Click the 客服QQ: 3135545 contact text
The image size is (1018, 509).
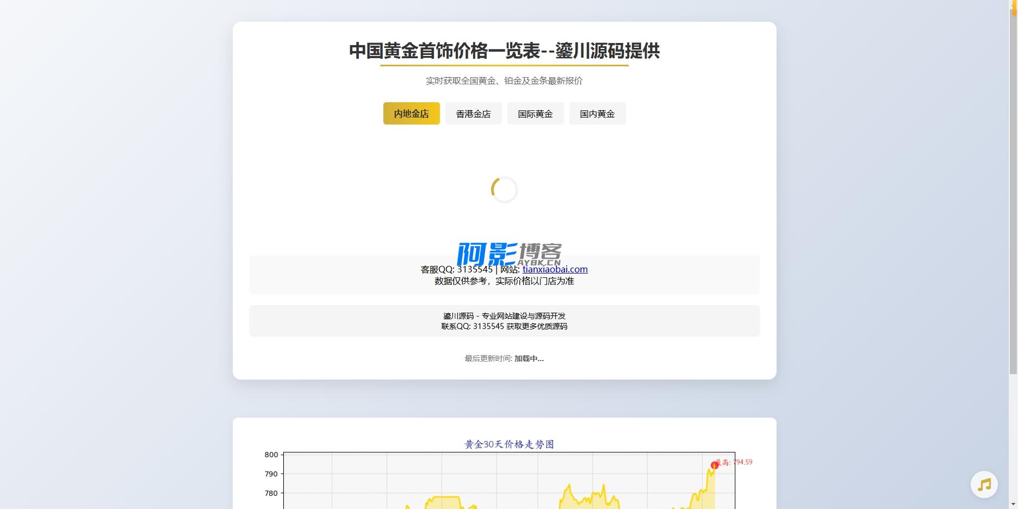(456, 269)
